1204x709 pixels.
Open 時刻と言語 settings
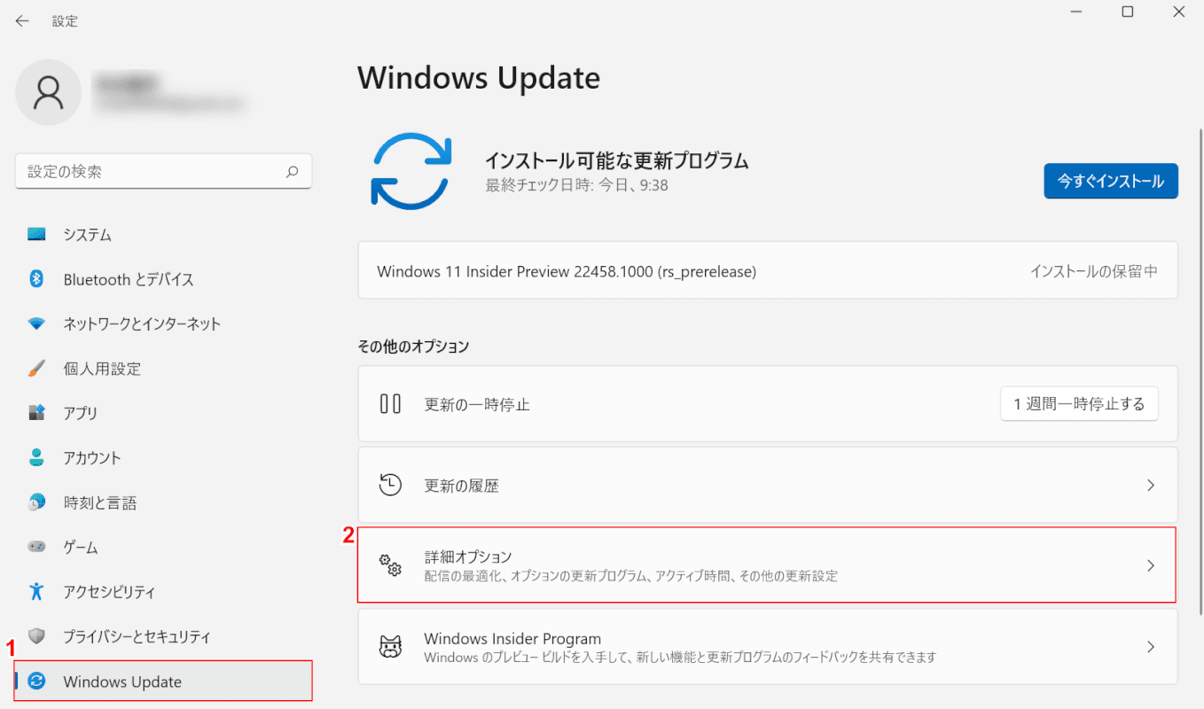163,503
